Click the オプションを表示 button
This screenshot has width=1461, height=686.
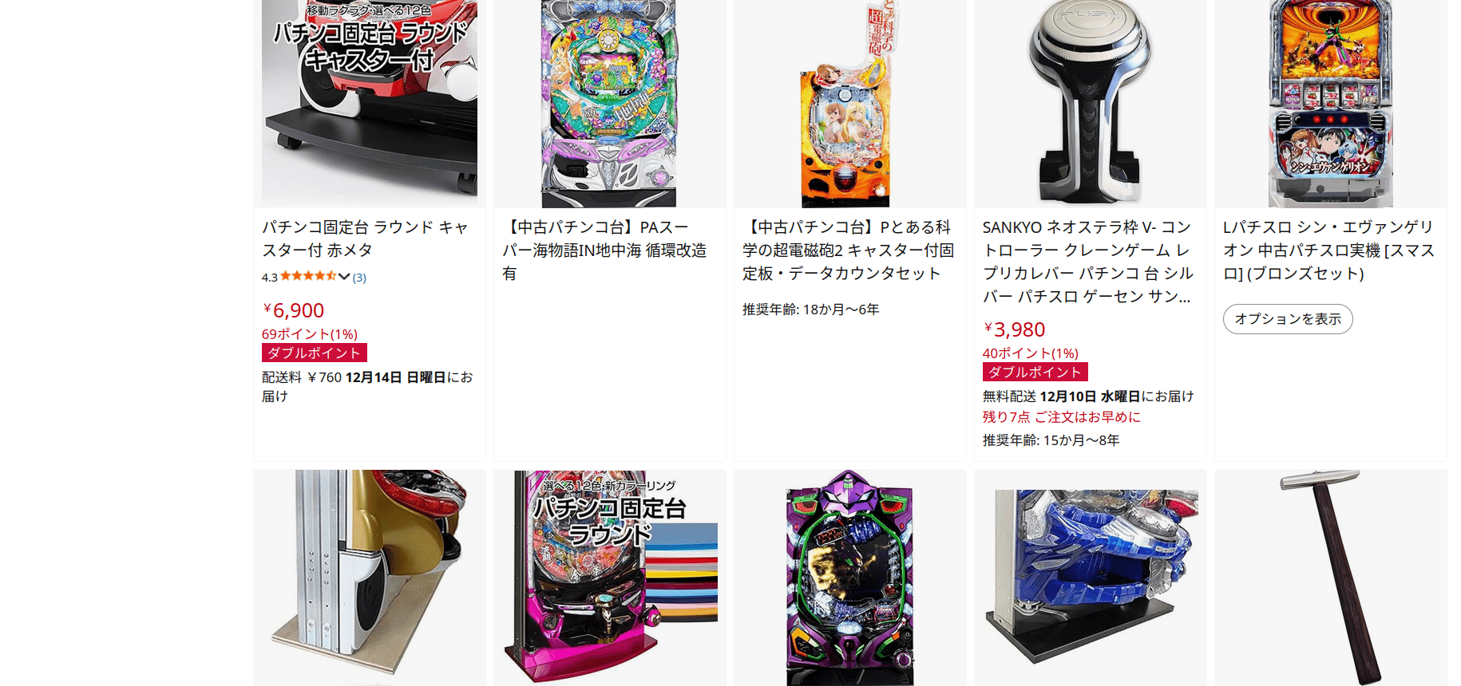(1288, 319)
